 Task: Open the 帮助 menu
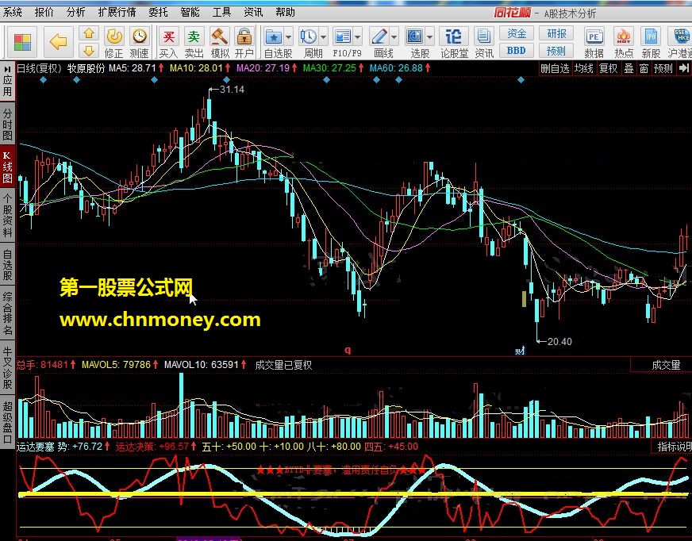285,13
